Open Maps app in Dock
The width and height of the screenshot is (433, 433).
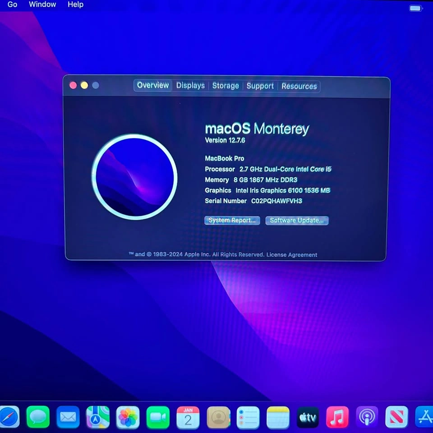(98, 417)
